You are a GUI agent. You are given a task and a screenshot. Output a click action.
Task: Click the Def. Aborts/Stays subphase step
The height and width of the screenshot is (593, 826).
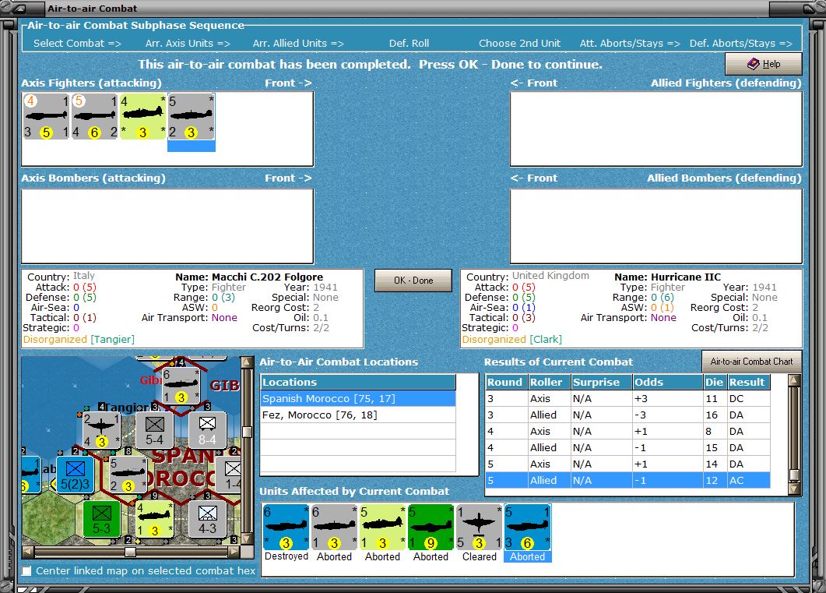click(x=740, y=43)
